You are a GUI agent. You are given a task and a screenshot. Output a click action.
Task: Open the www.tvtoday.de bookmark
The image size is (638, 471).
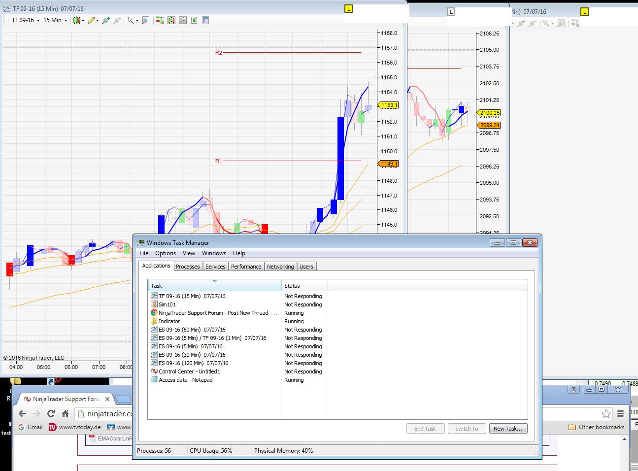(x=75, y=427)
